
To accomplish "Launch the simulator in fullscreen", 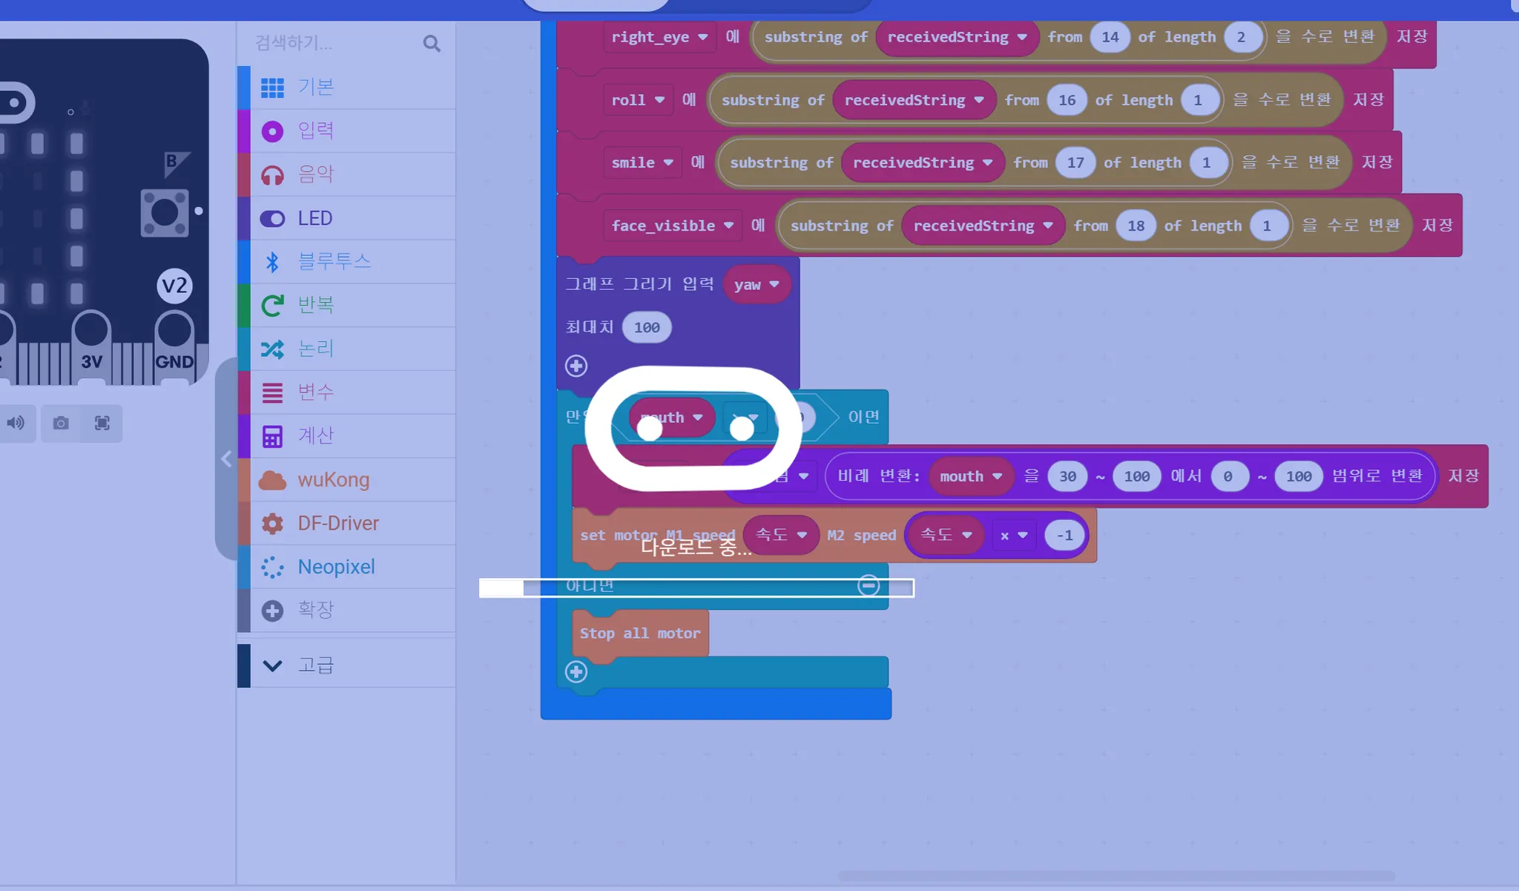I will click(102, 423).
